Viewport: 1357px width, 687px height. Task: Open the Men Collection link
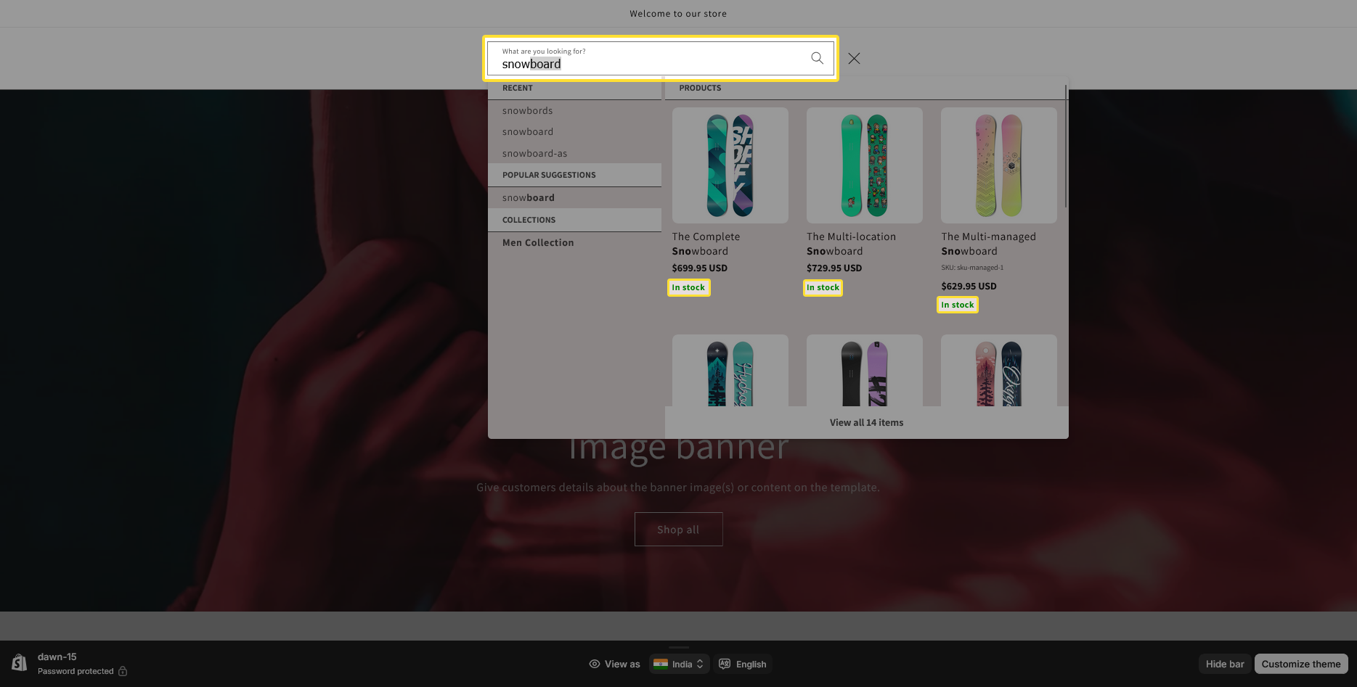click(x=538, y=243)
